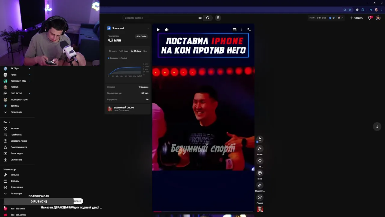Go to the next Short arrow
The image size is (385, 217).
pos(377,127)
